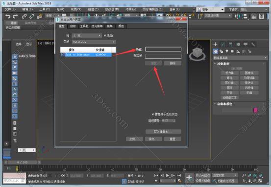The width and height of the screenshot is (271, 187).
Task: Open the 修改器(M) menu
Action: 112,9
